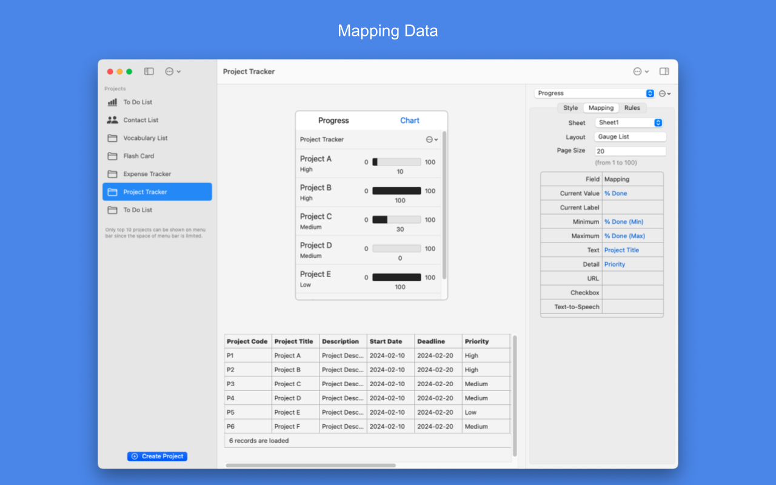Toggle the right inspector panel icon
The height and width of the screenshot is (485, 776).
[664, 72]
